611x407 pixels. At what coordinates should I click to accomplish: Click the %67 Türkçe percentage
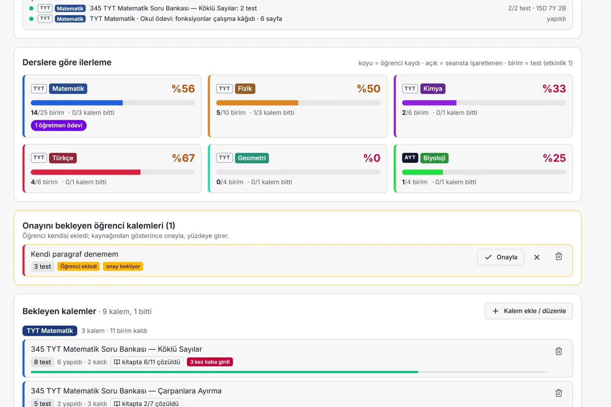(183, 158)
